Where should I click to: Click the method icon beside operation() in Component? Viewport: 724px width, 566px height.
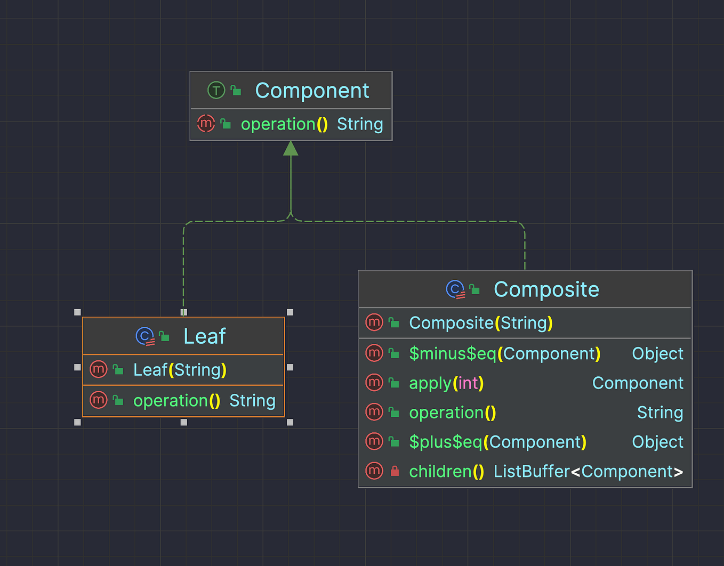(x=206, y=124)
